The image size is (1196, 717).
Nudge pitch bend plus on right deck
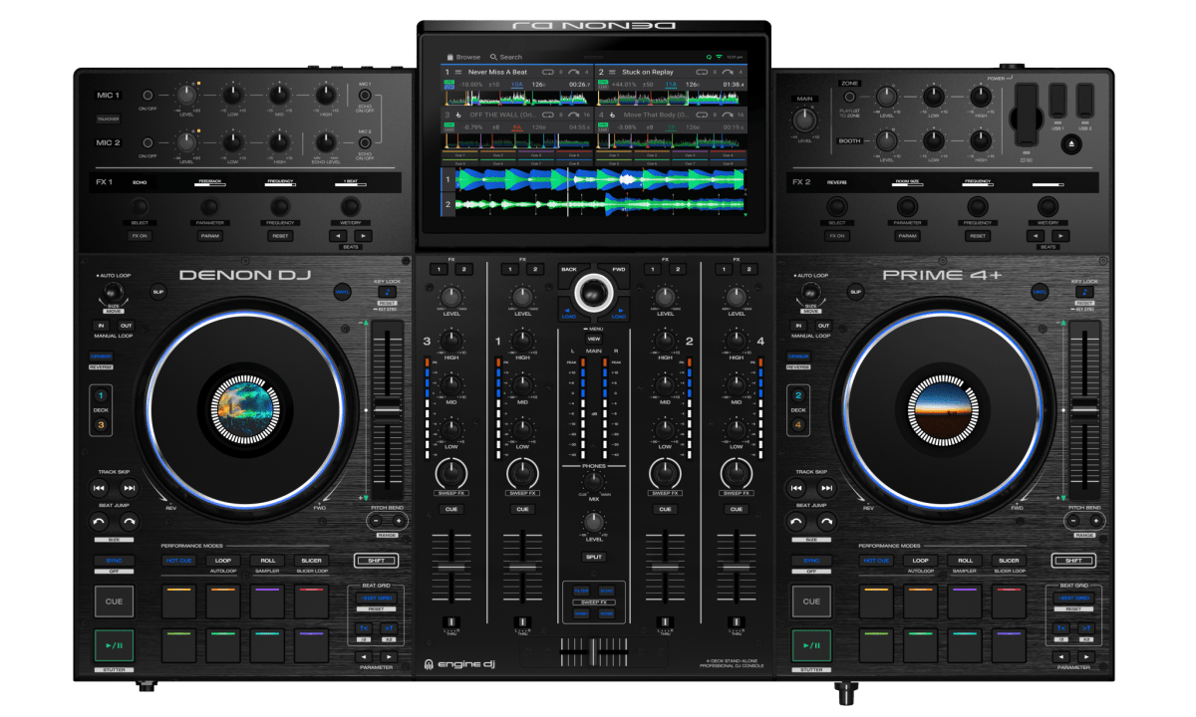pyautogui.click(x=1094, y=520)
